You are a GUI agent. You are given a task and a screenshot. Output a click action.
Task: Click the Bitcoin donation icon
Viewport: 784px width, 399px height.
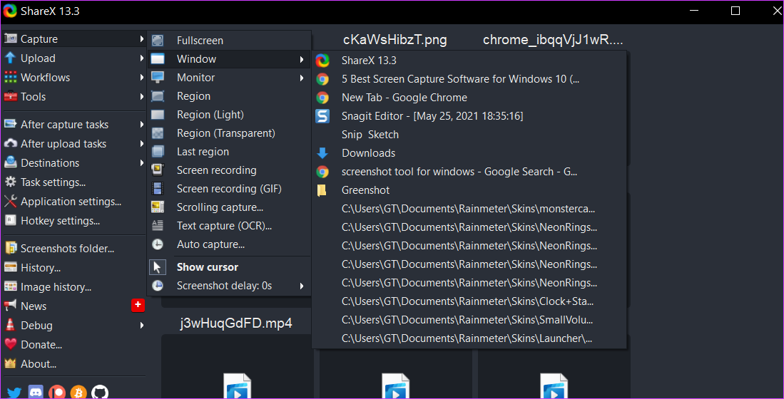coord(78,393)
